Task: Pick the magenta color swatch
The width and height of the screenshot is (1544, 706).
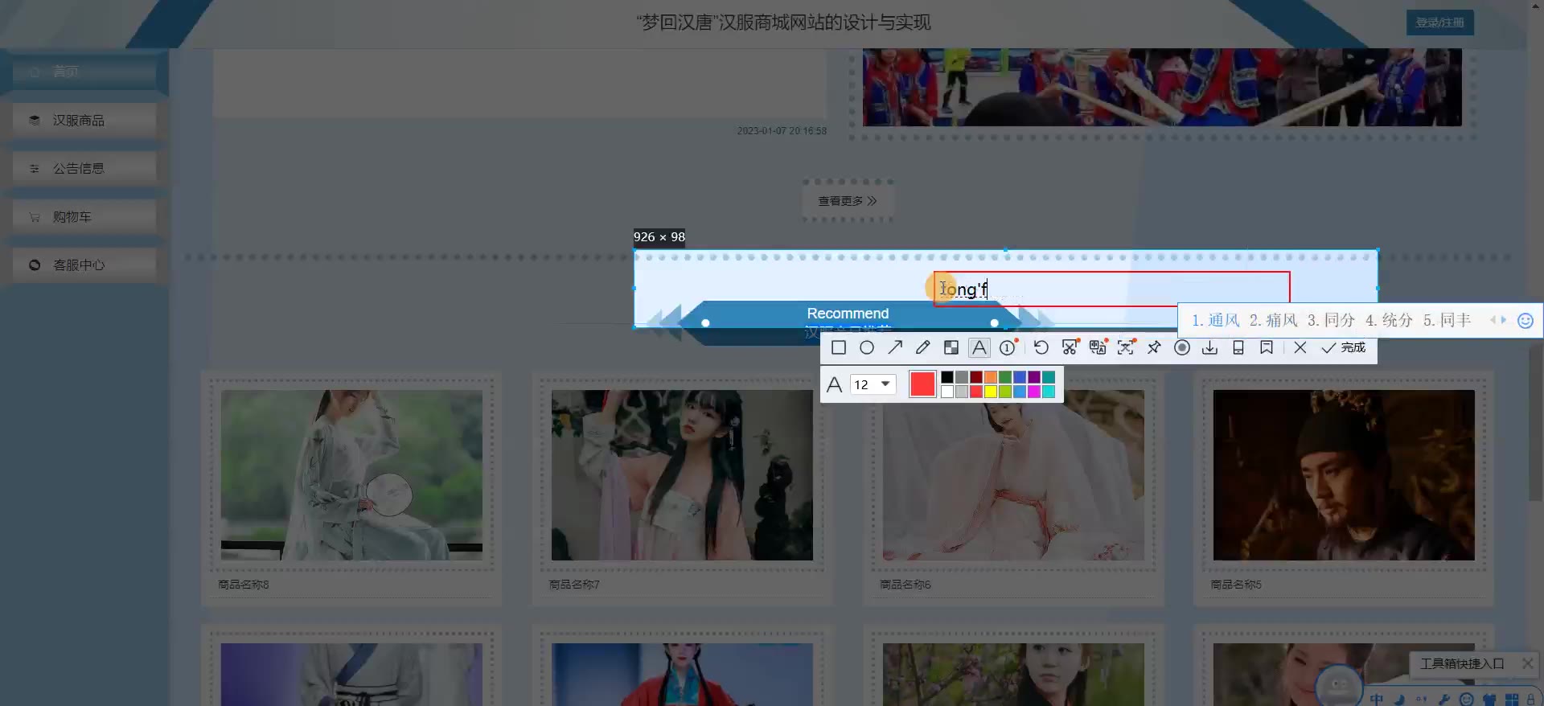Action: tap(1034, 392)
